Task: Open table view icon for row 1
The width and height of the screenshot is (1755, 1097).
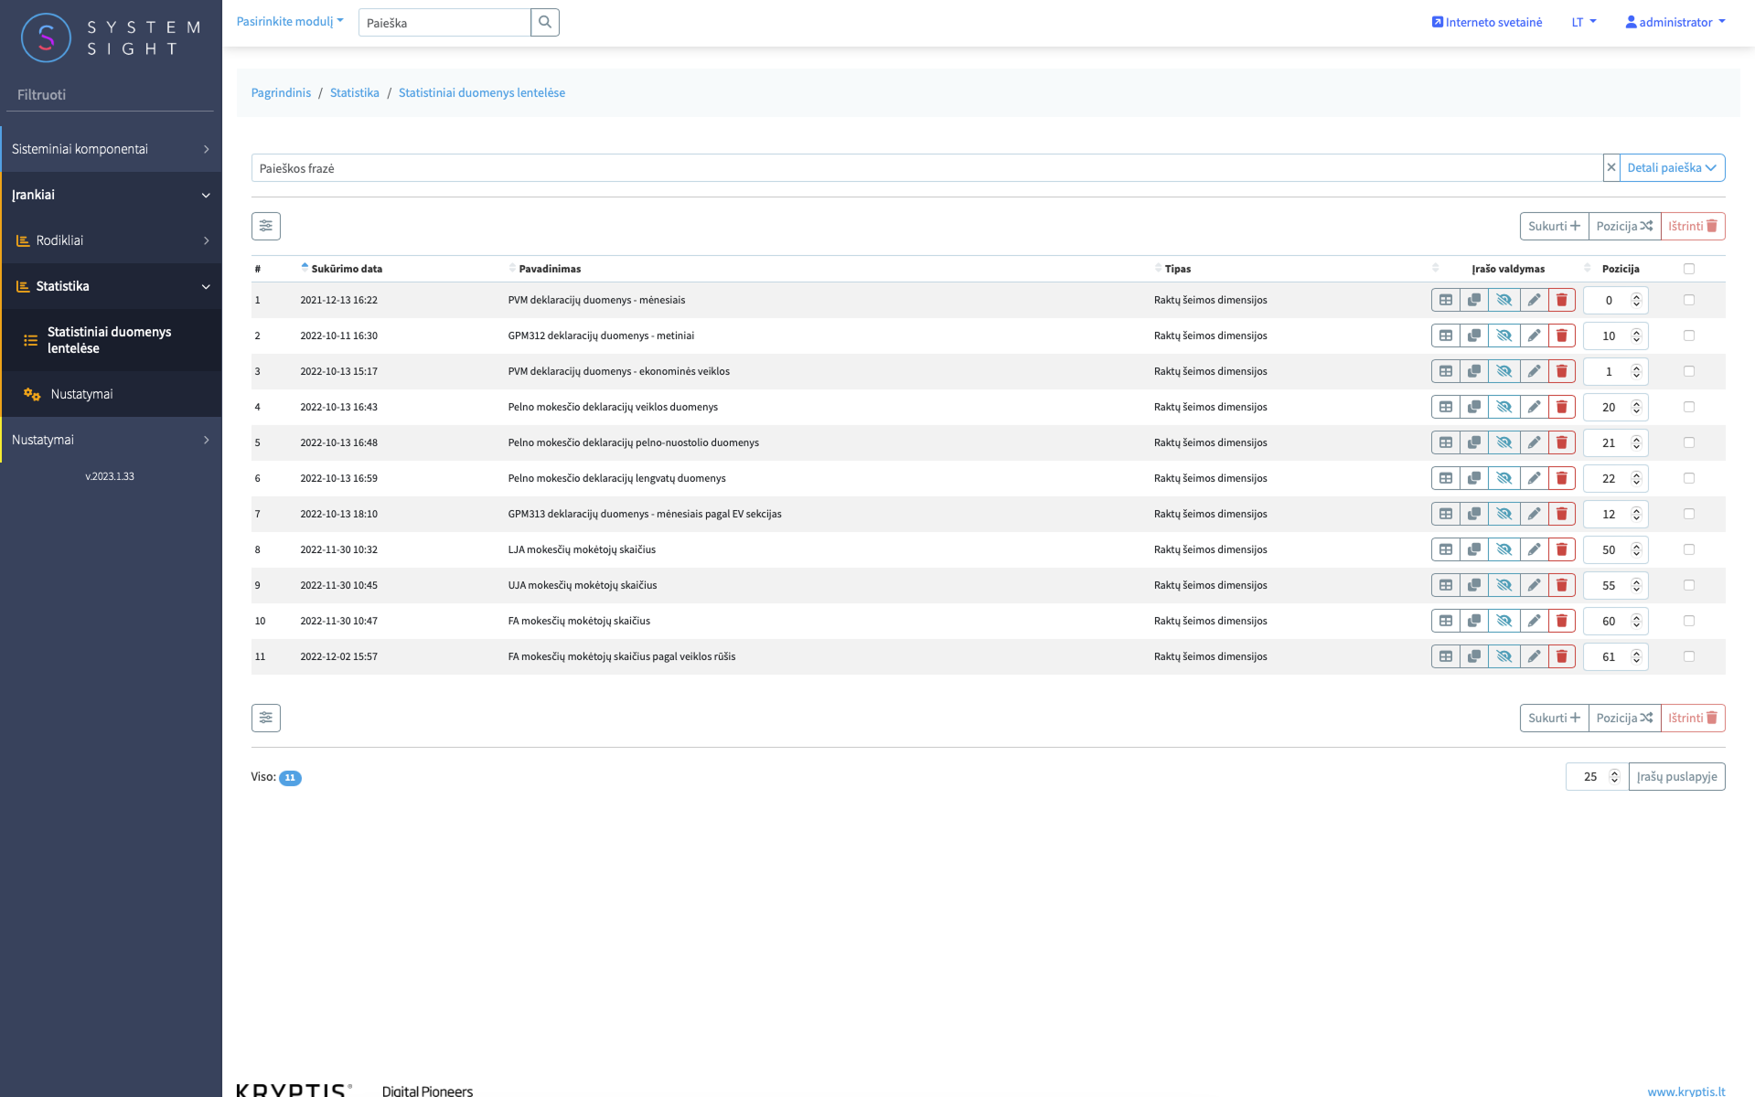Action: click(x=1446, y=300)
